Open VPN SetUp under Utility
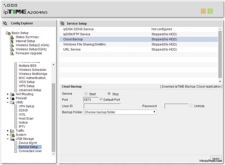Viewport: 225px width, 165px height. pyautogui.click(x=26, y=106)
